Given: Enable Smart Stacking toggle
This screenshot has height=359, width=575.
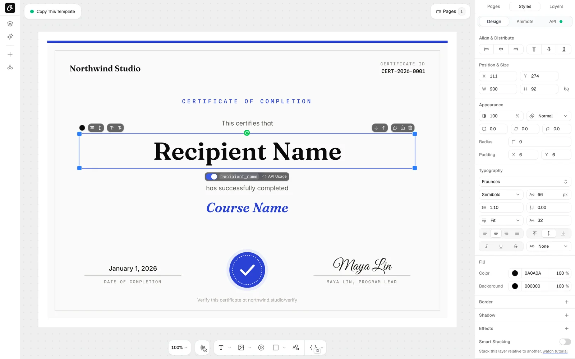Looking at the screenshot, I should click(x=565, y=342).
